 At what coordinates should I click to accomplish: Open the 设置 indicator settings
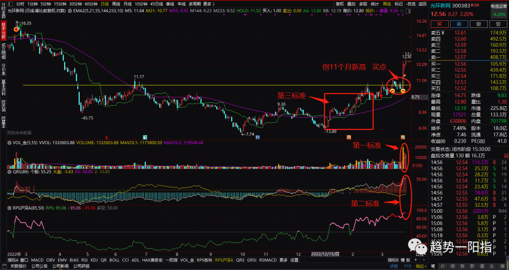coord(295,260)
